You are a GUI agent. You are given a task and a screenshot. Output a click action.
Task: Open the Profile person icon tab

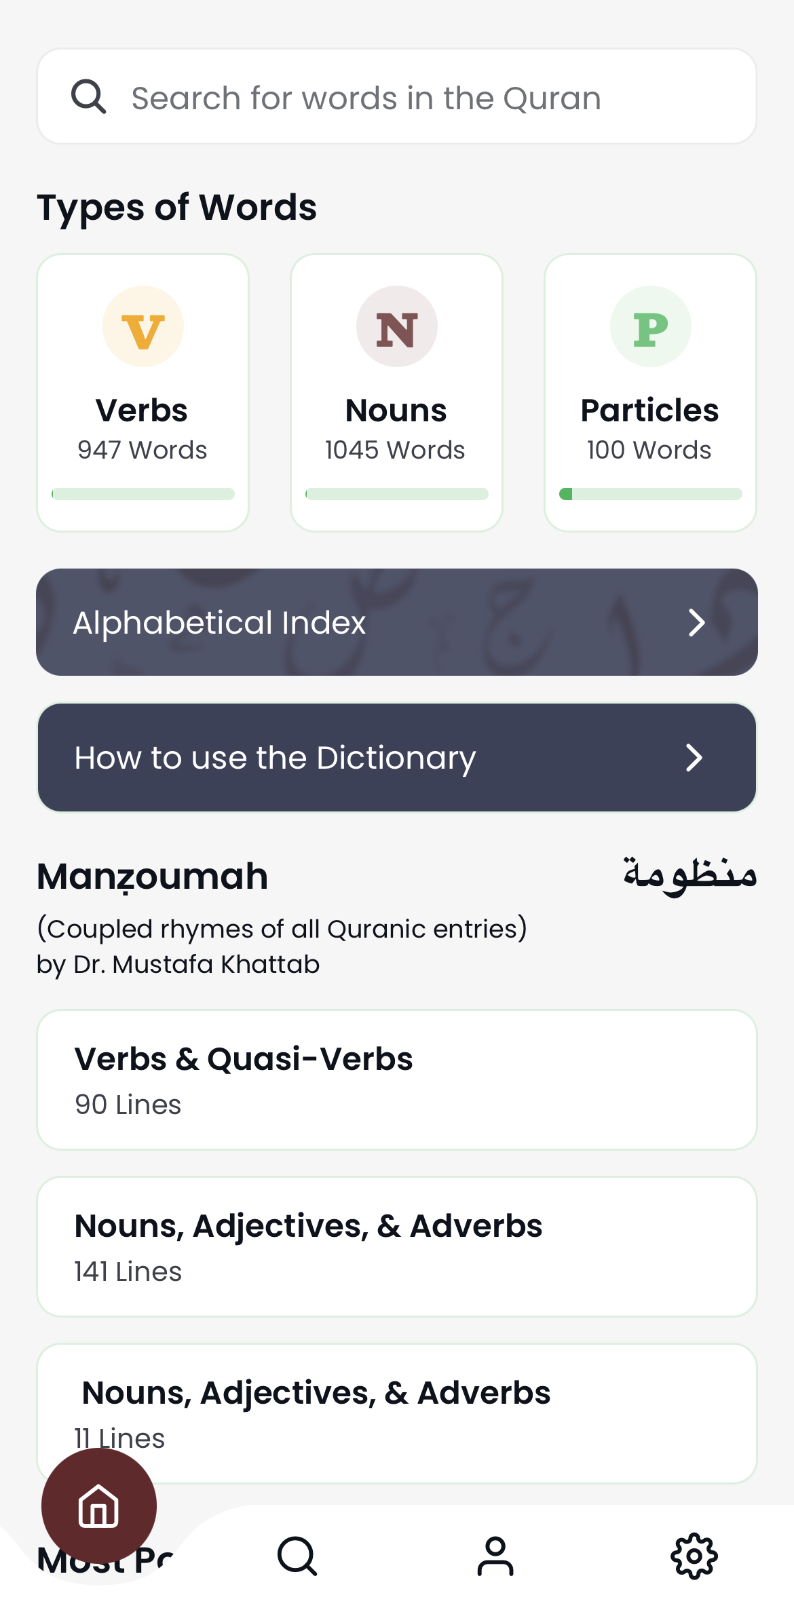click(x=495, y=1556)
